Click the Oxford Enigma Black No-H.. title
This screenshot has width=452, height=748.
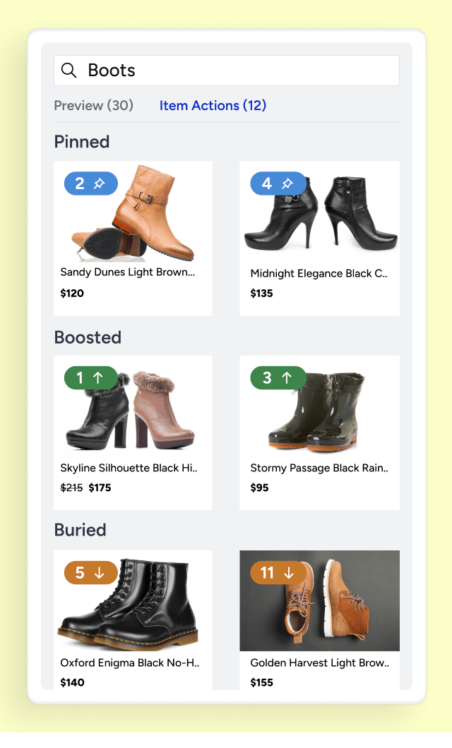tap(130, 663)
